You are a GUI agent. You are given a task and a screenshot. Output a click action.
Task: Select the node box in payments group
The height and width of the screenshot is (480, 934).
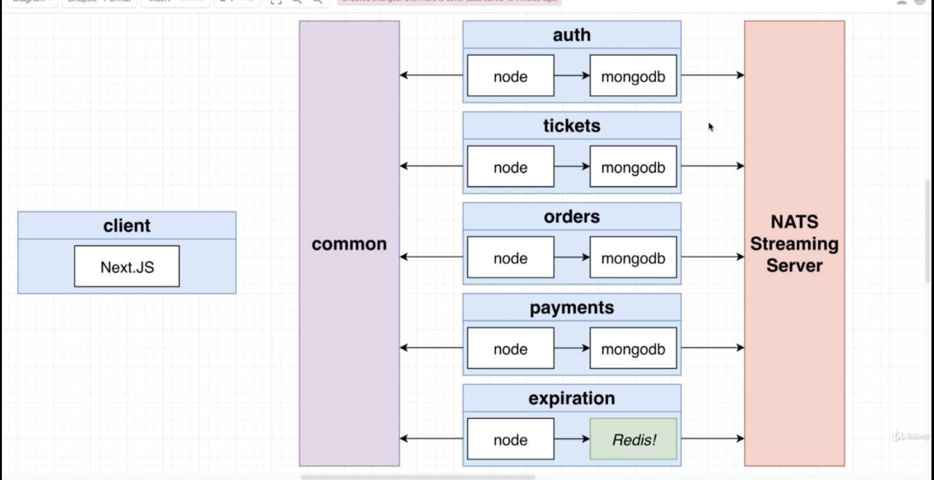[510, 348]
